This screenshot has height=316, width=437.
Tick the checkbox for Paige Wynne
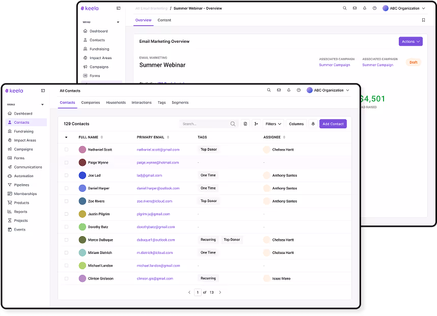pos(66,162)
